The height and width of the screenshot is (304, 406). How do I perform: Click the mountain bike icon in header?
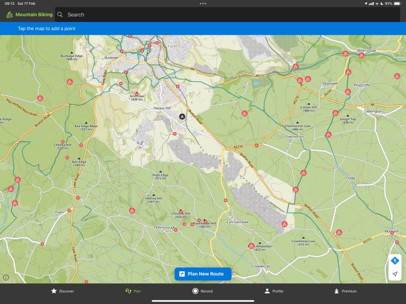[10, 15]
